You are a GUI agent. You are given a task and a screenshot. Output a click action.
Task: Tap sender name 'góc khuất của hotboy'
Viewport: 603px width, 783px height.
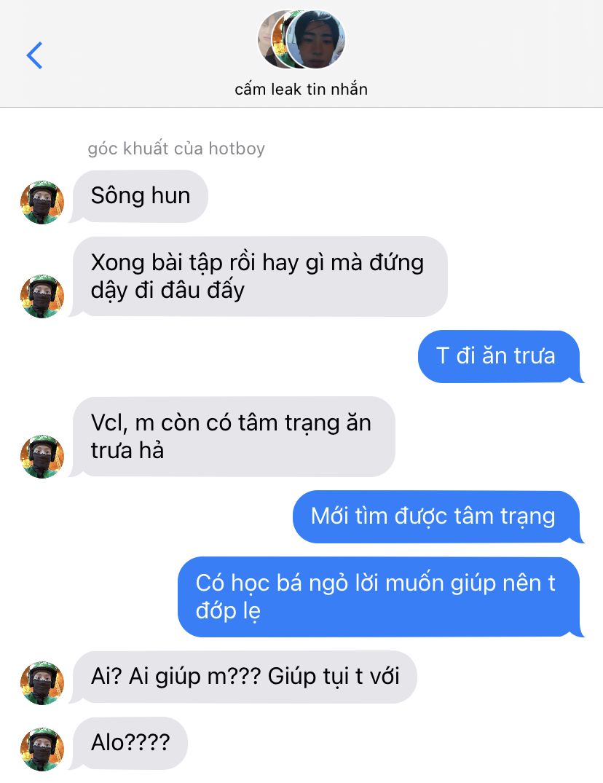(176, 149)
